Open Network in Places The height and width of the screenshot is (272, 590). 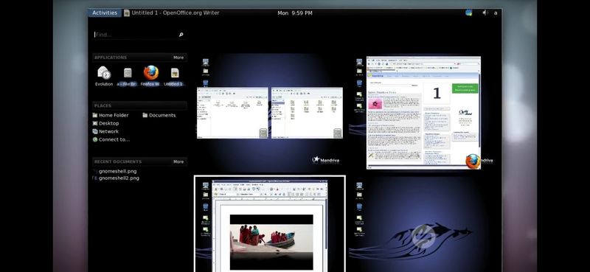pos(105,131)
